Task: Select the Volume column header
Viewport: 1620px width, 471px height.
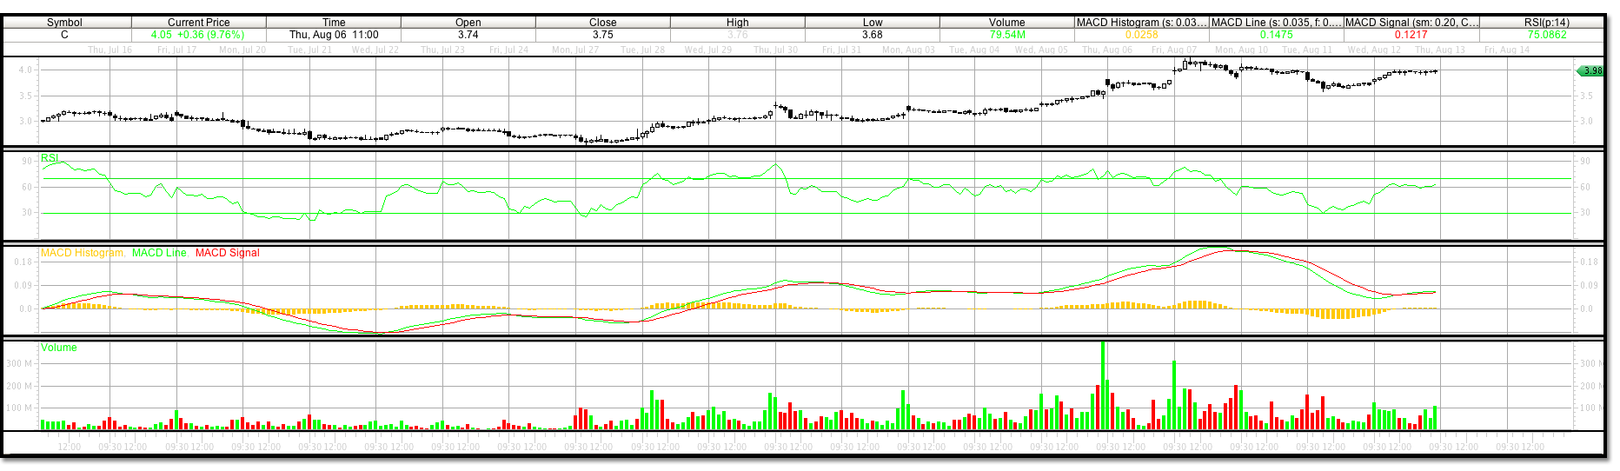Action: [x=1006, y=23]
